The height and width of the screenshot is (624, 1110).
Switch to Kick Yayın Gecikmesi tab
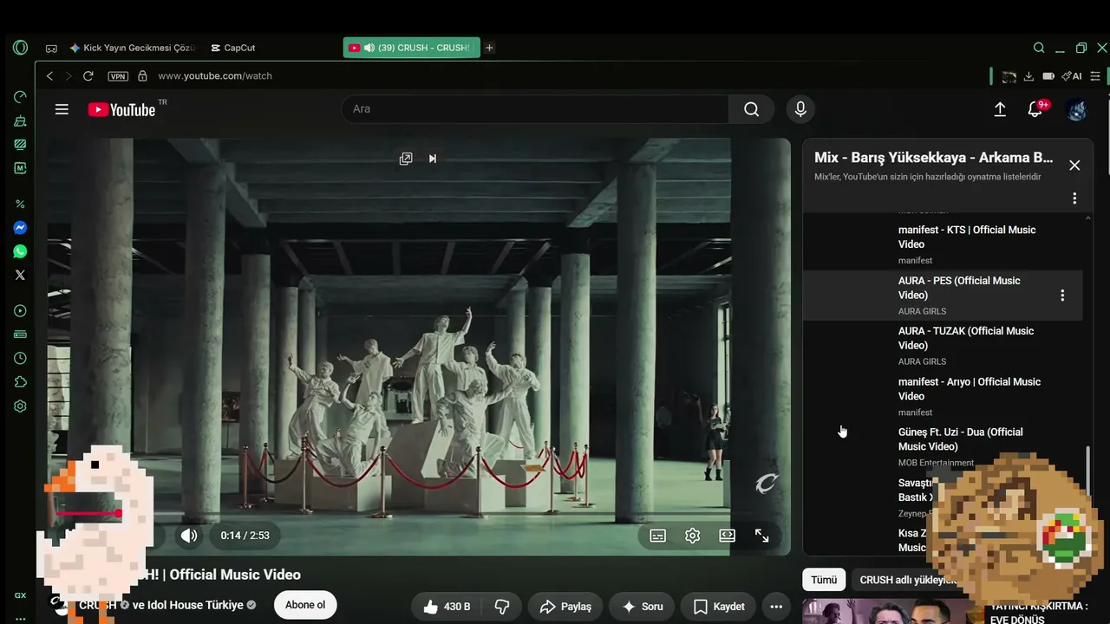(134, 48)
